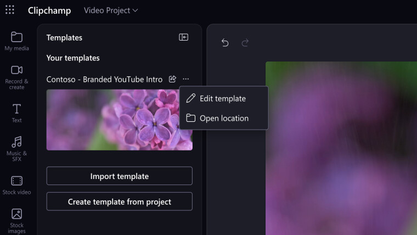417x235 pixels.
Task: Browse the Stock video section
Action: point(16,186)
